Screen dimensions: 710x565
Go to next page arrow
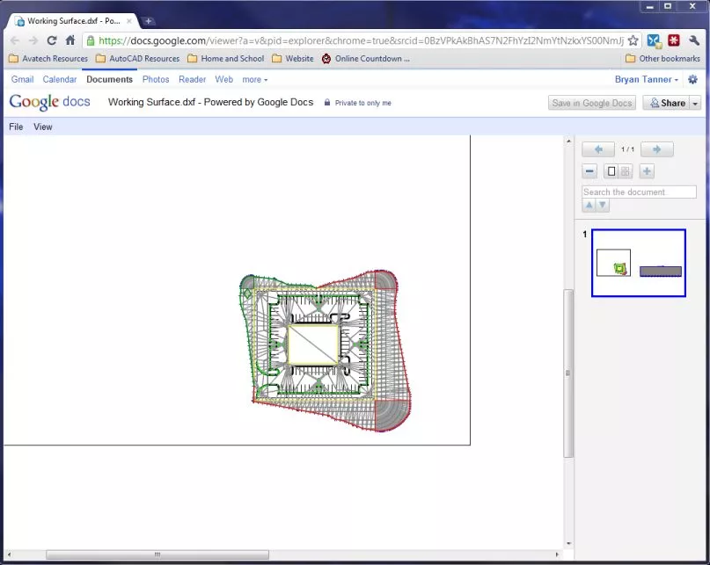coord(657,149)
